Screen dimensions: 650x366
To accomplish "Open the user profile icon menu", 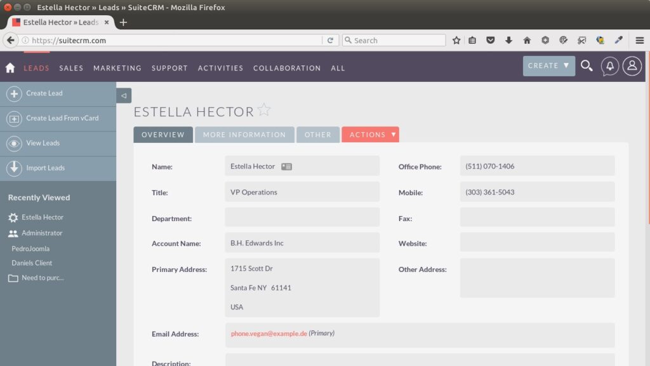I will [632, 65].
